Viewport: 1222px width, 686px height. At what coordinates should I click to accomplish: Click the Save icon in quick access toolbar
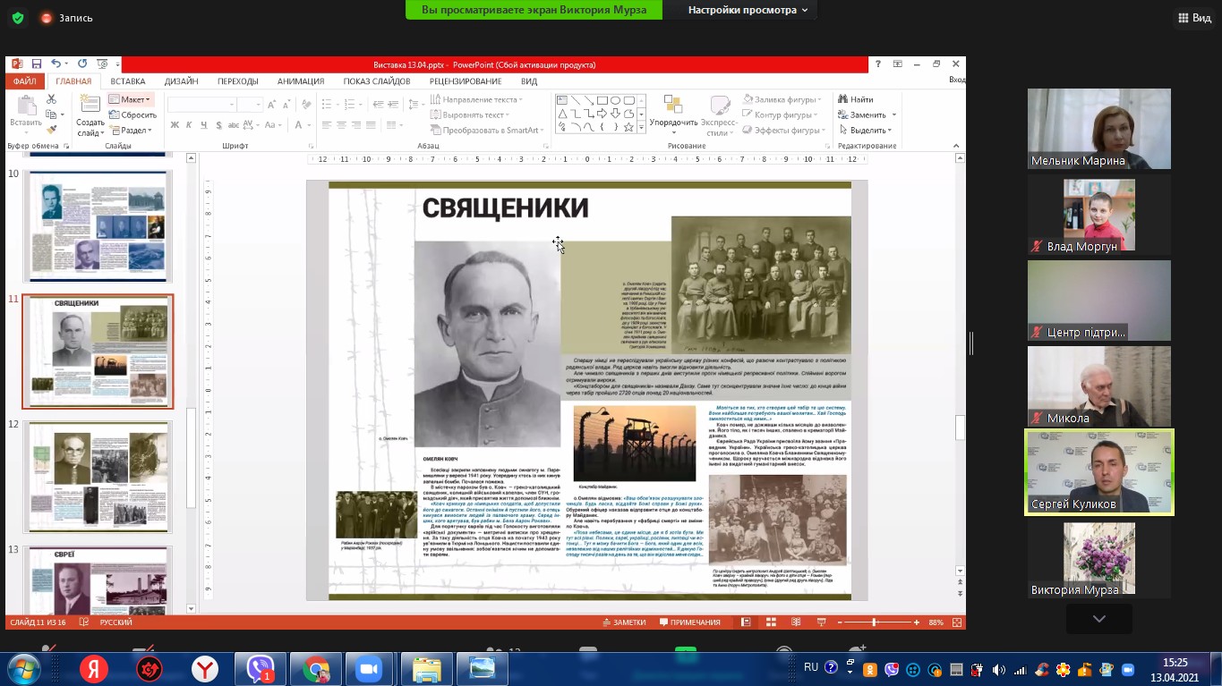pos(37,64)
